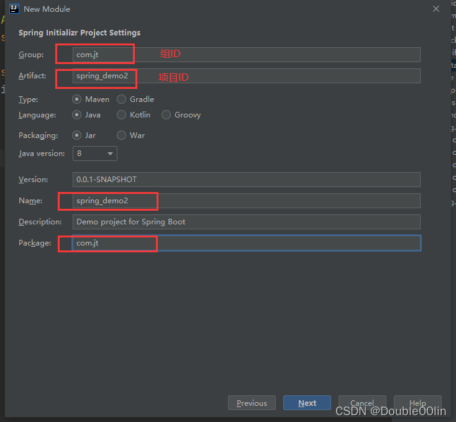Click the Name input field
Viewport: 456px width, 422px height.
click(246, 201)
